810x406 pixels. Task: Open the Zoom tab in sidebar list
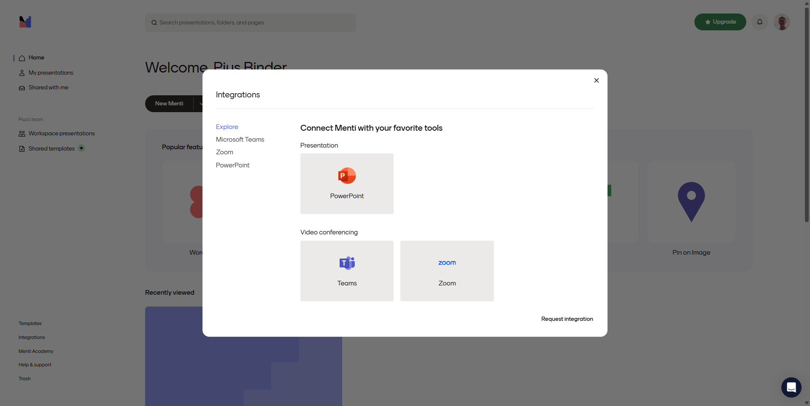(x=224, y=152)
